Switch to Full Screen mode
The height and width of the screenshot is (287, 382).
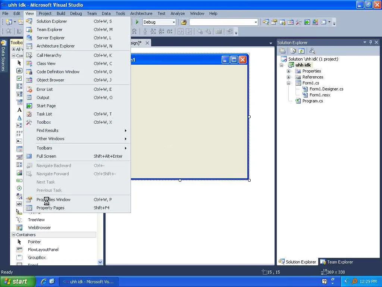pos(77,156)
